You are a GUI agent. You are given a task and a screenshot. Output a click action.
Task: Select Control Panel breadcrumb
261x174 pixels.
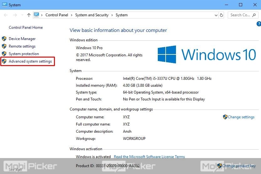coord(57,15)
